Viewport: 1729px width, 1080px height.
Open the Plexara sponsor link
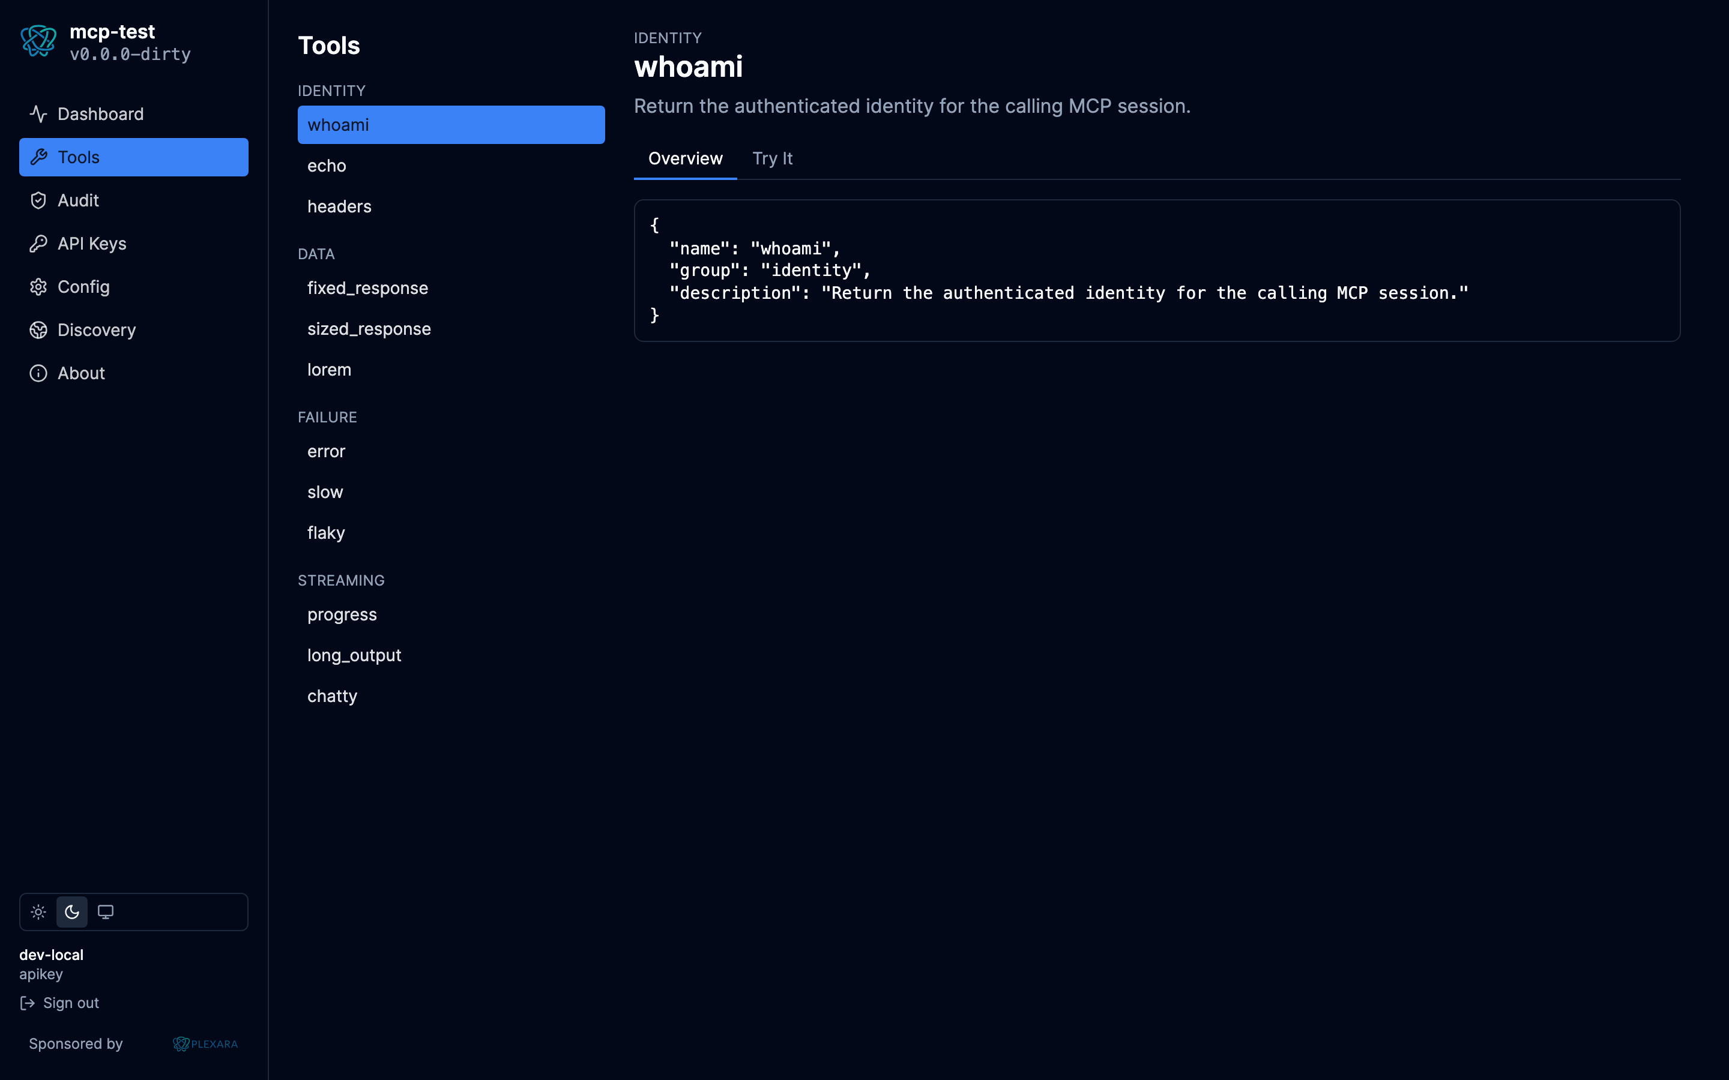click(x=205, y=1043)
